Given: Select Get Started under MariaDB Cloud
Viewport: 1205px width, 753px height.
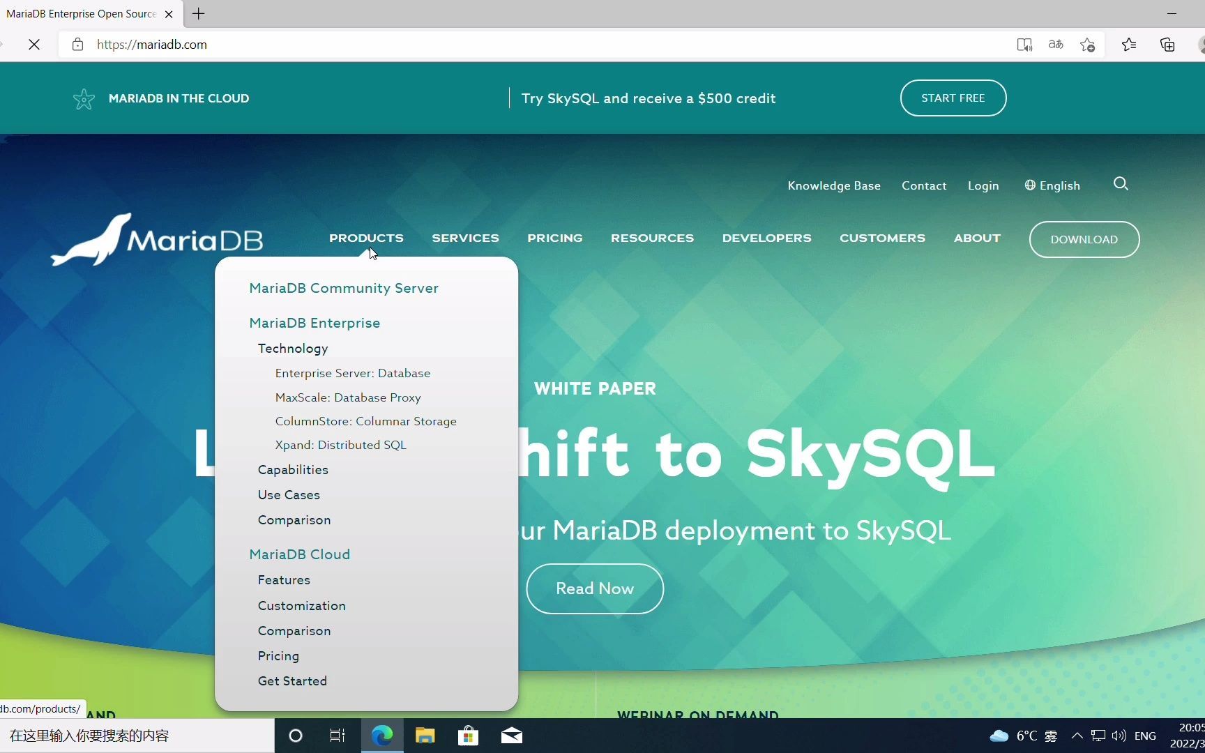Looking at the screenshot, I should click(x=292, y=681).
